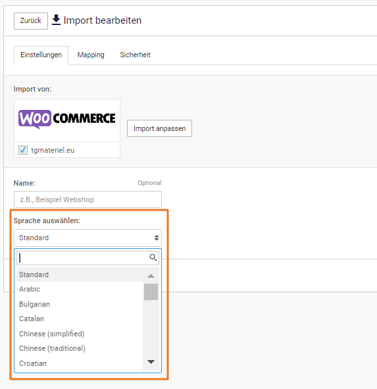Toggle the tgmateriel.eu checkbox
This screenshot has height=389, width=377.
click(x=23, y=150)
